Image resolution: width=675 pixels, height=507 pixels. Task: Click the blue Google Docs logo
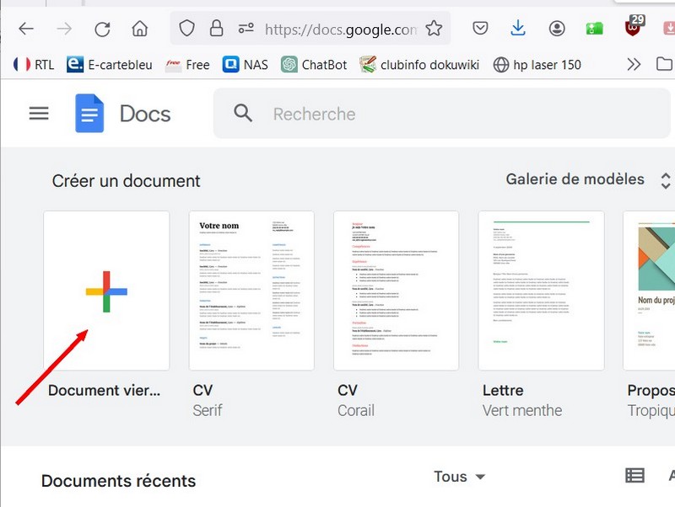pos(89,114)
